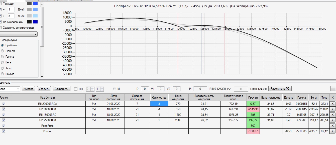The image size is (336, 145).
Task: Select the Итого: row label
Action: click(48, 131)
